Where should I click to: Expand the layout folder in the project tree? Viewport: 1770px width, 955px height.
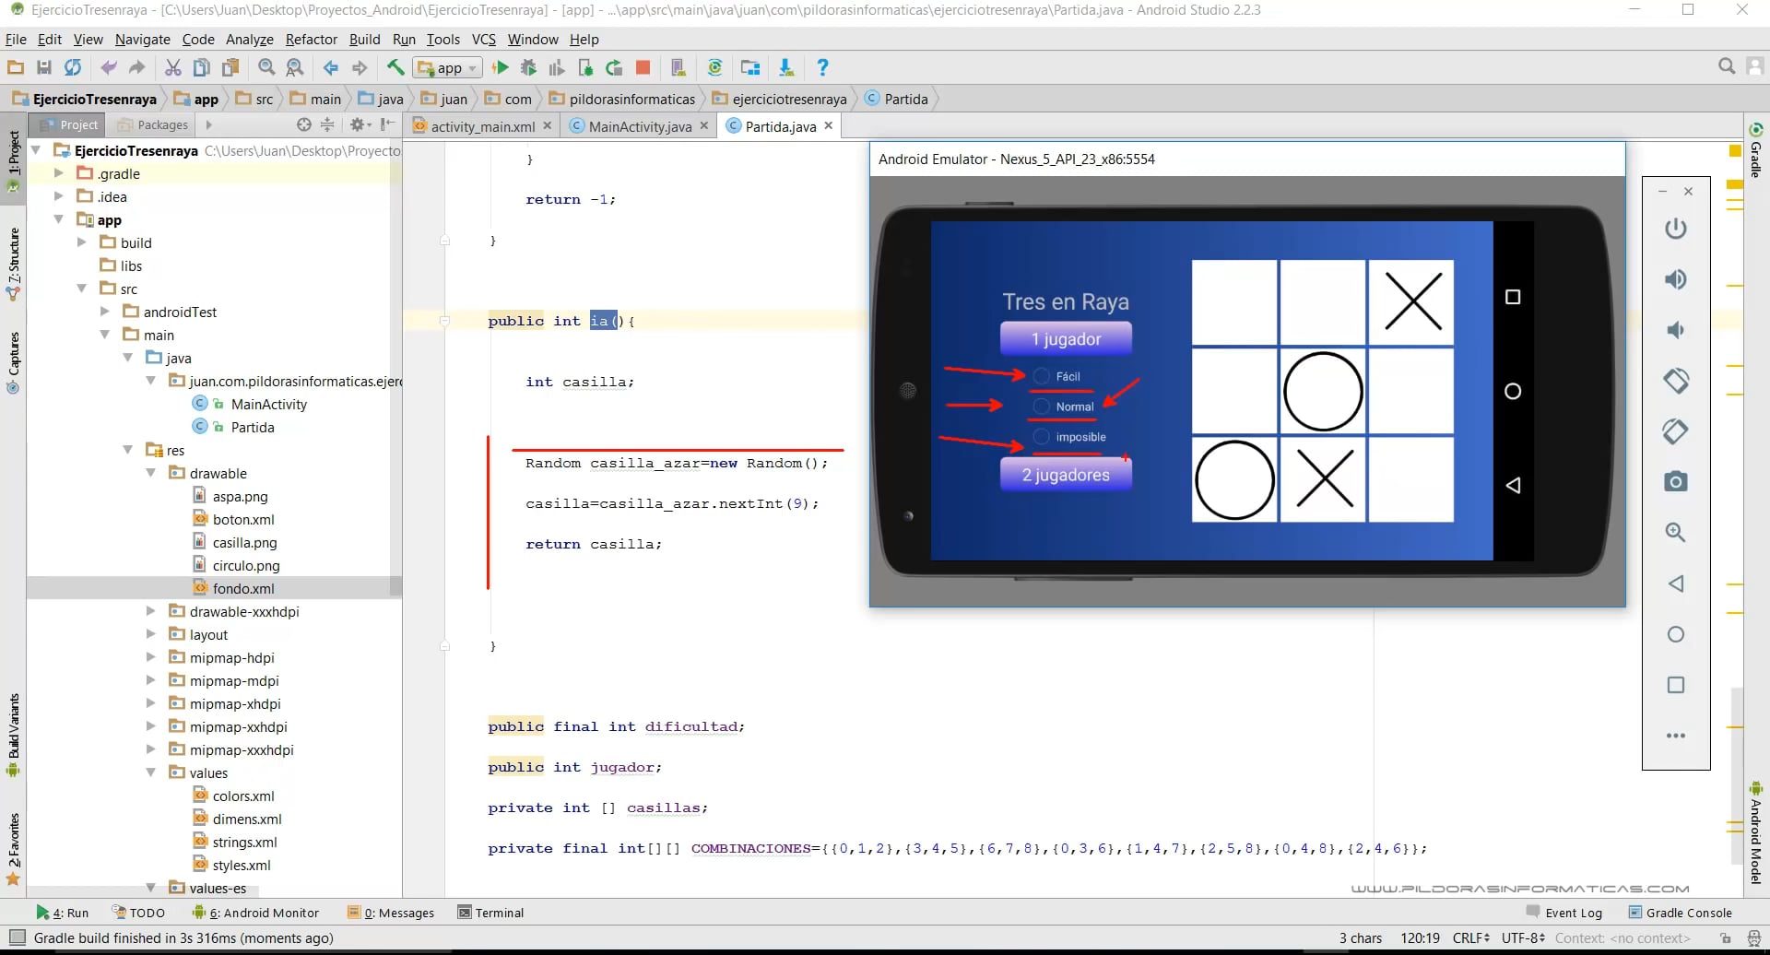point(150,634)
